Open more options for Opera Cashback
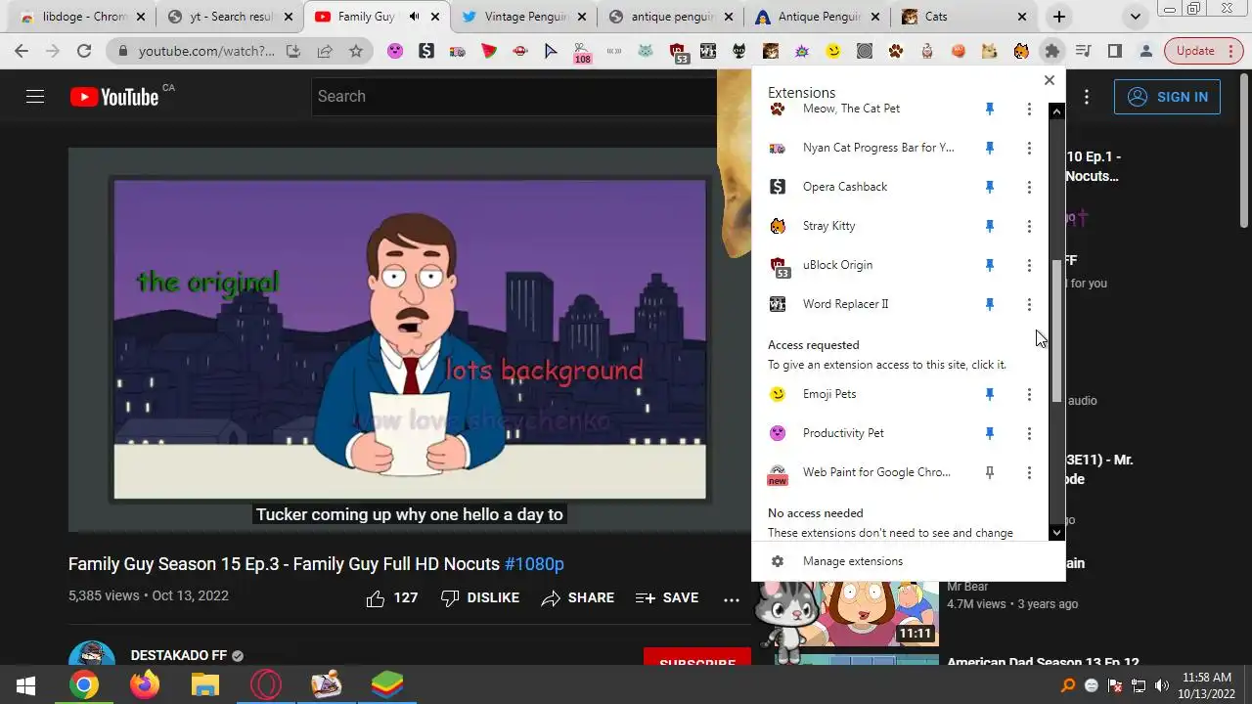The width and height of the screenshot is (1252, 704). pyautogui.click(x=1029, y=187)
